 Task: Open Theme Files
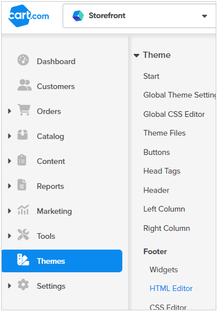(164, 133)
